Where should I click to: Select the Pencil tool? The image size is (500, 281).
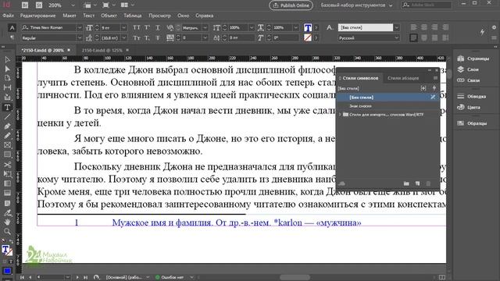pos(7,136)
